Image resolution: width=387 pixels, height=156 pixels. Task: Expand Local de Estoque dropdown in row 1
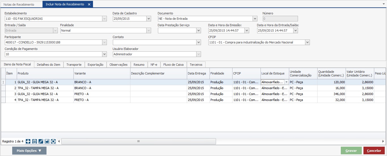point(286,82)
